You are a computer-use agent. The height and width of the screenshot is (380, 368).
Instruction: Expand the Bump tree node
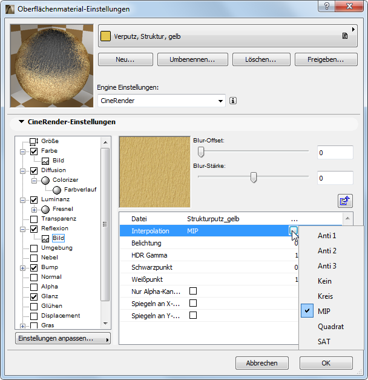[x=22, y=268]
